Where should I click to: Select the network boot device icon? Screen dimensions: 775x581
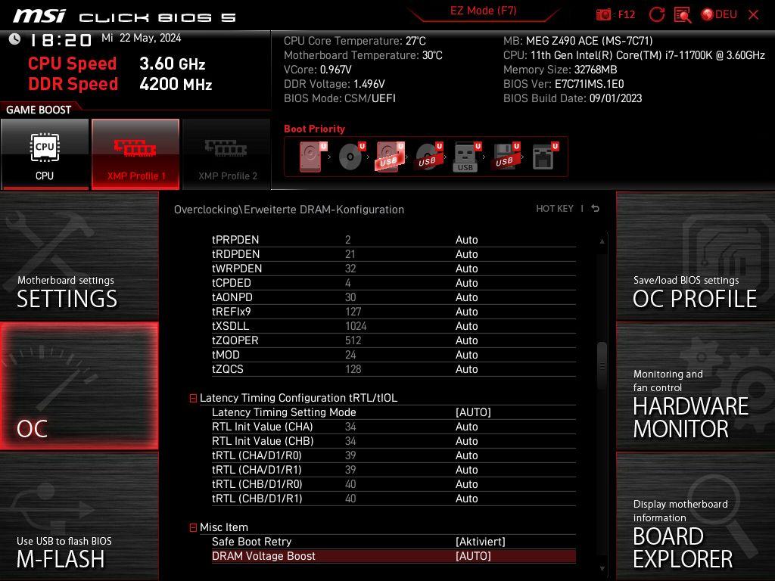(544, 157)
